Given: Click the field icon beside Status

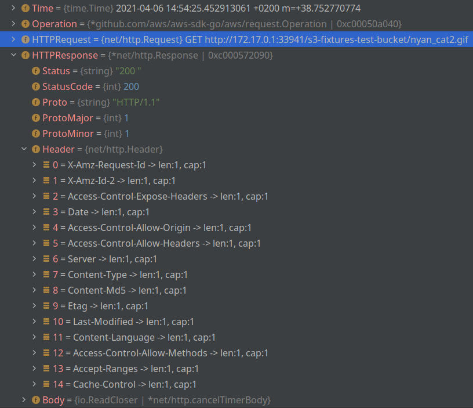Looking at the screenshot, I should (x=36, y=71).
